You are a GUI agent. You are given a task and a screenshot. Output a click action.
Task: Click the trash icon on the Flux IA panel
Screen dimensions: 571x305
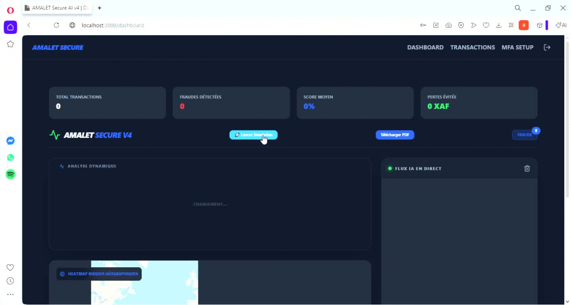pyautogui.click(x=527, y=168)
